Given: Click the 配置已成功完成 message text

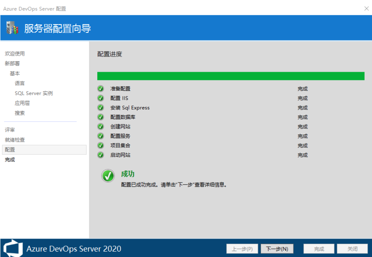Looking at the screenshot, I should [x=174, y=184].
